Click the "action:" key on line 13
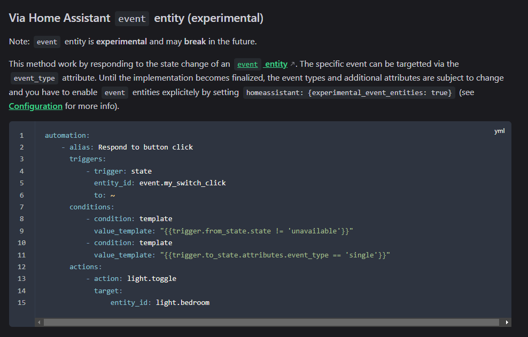Screen dimensions: 528x337 [x=108, y=278]
